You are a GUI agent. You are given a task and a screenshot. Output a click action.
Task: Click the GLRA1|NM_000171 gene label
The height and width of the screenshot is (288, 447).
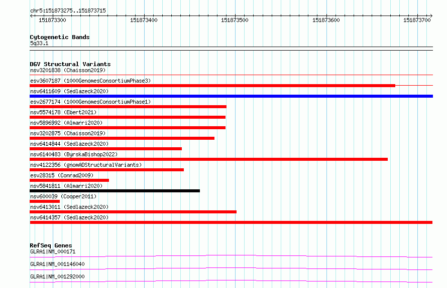(x=53, y=251)
